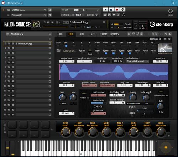The height and width of the screenshot is (157, 178).
Task: Click the red Record button
Action: 117,10
